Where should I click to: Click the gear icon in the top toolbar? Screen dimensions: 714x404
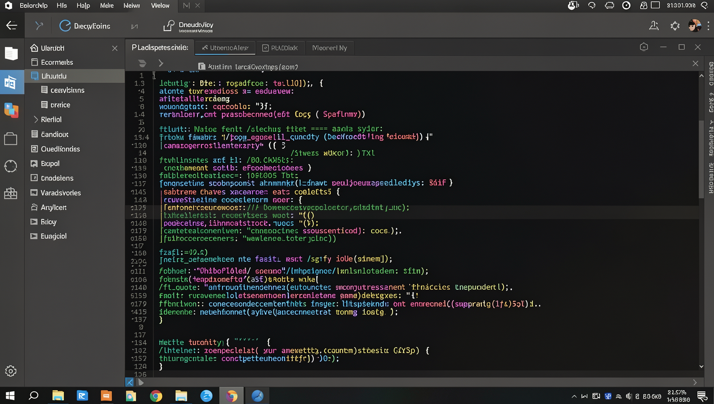(675, 26)
